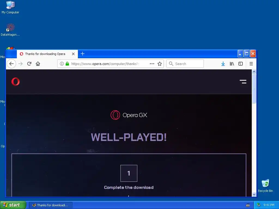Click the on-screen keyboard tray icon
Viewport: 279px width, 209px height.
(x=248, y=205)
